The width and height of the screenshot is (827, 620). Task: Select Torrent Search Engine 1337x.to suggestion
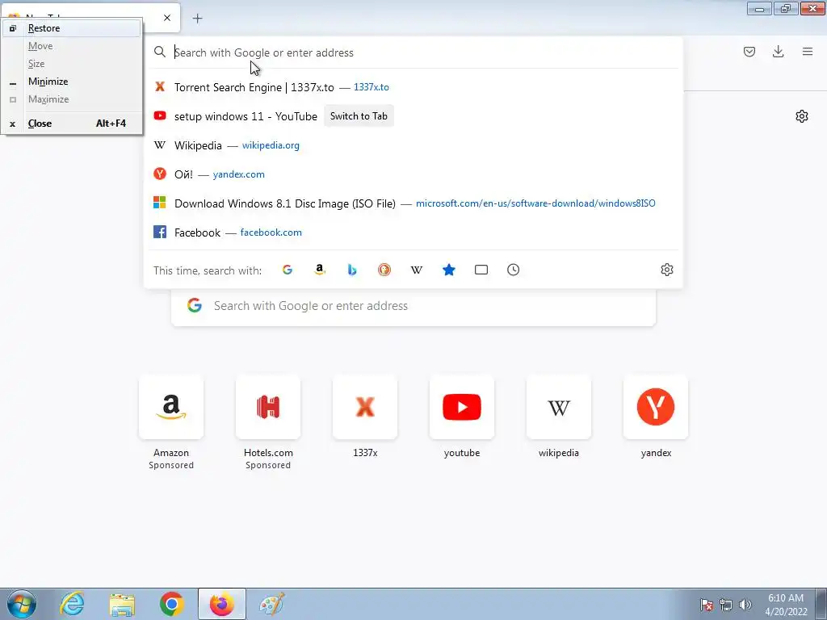413,87
